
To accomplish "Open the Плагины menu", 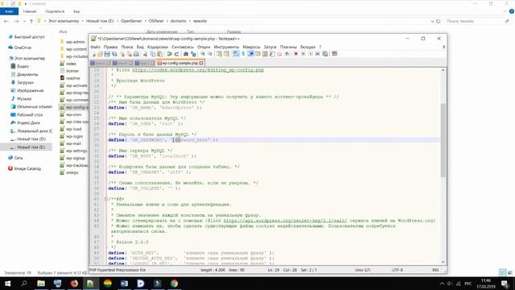I will click(288, 47).
